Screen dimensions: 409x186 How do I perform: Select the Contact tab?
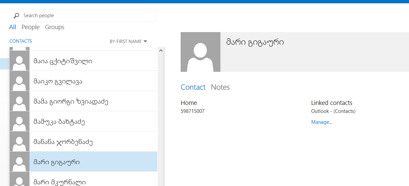(x=193, y=87)
